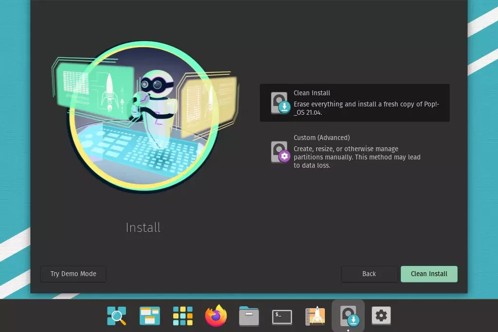This screenshot has height=332, width=498.
Task: Click the "Install" heading text
Action: [143, 227]
